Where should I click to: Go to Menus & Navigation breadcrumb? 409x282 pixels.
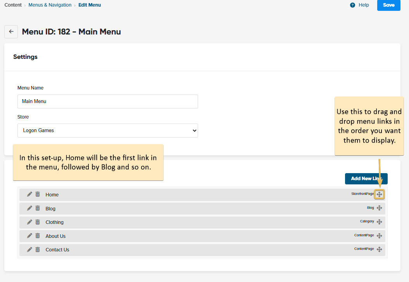click(x=50, y=5)
